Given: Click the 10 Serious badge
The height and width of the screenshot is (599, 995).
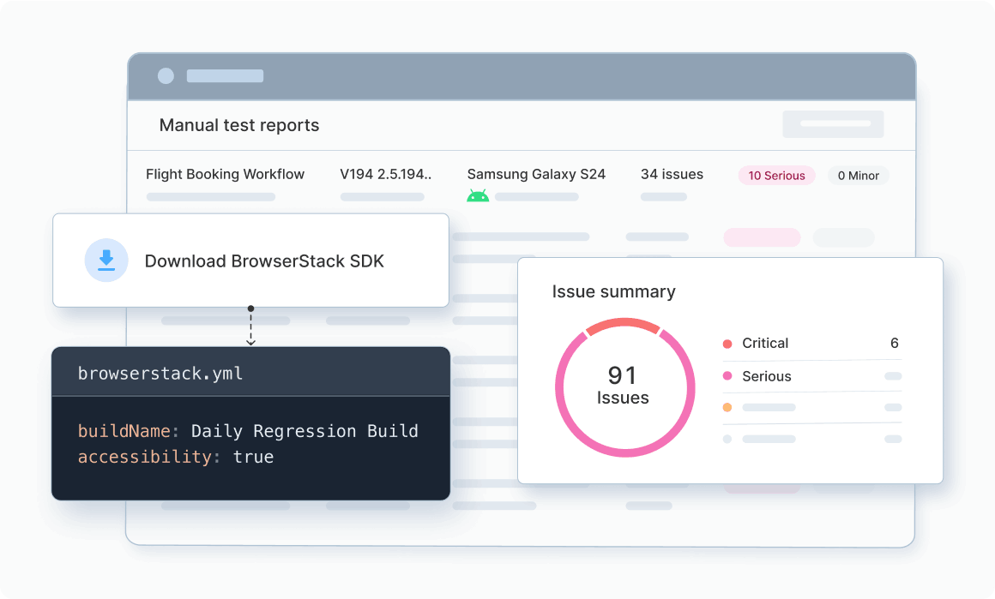Looking at the screenshot, I should 776,176.
